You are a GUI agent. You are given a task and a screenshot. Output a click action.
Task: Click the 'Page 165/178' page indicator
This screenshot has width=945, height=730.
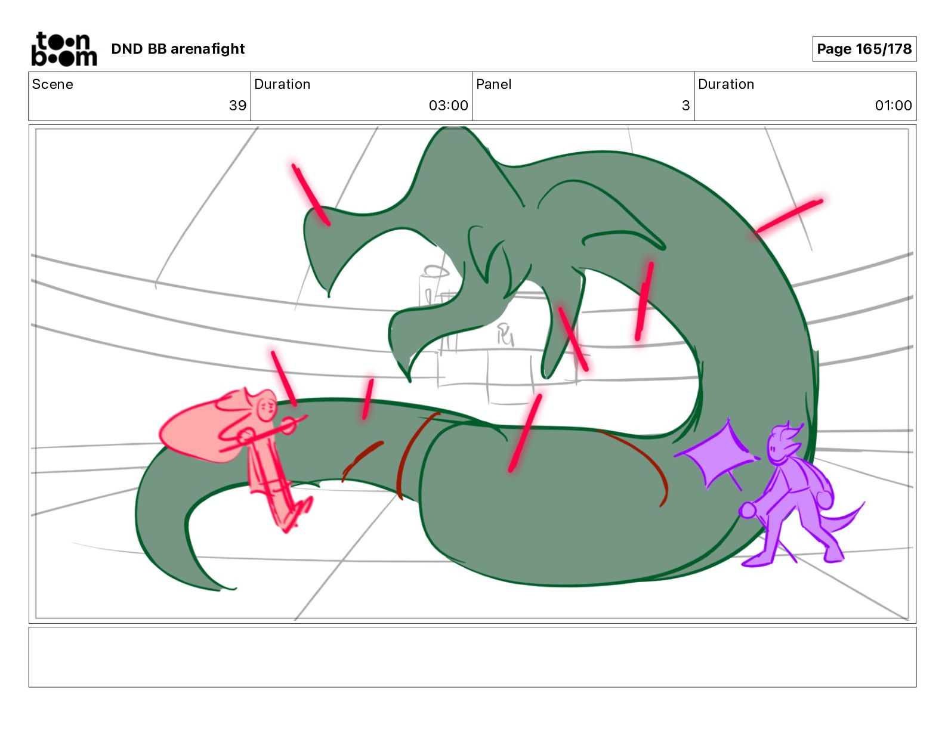click(x=864, y=49)
